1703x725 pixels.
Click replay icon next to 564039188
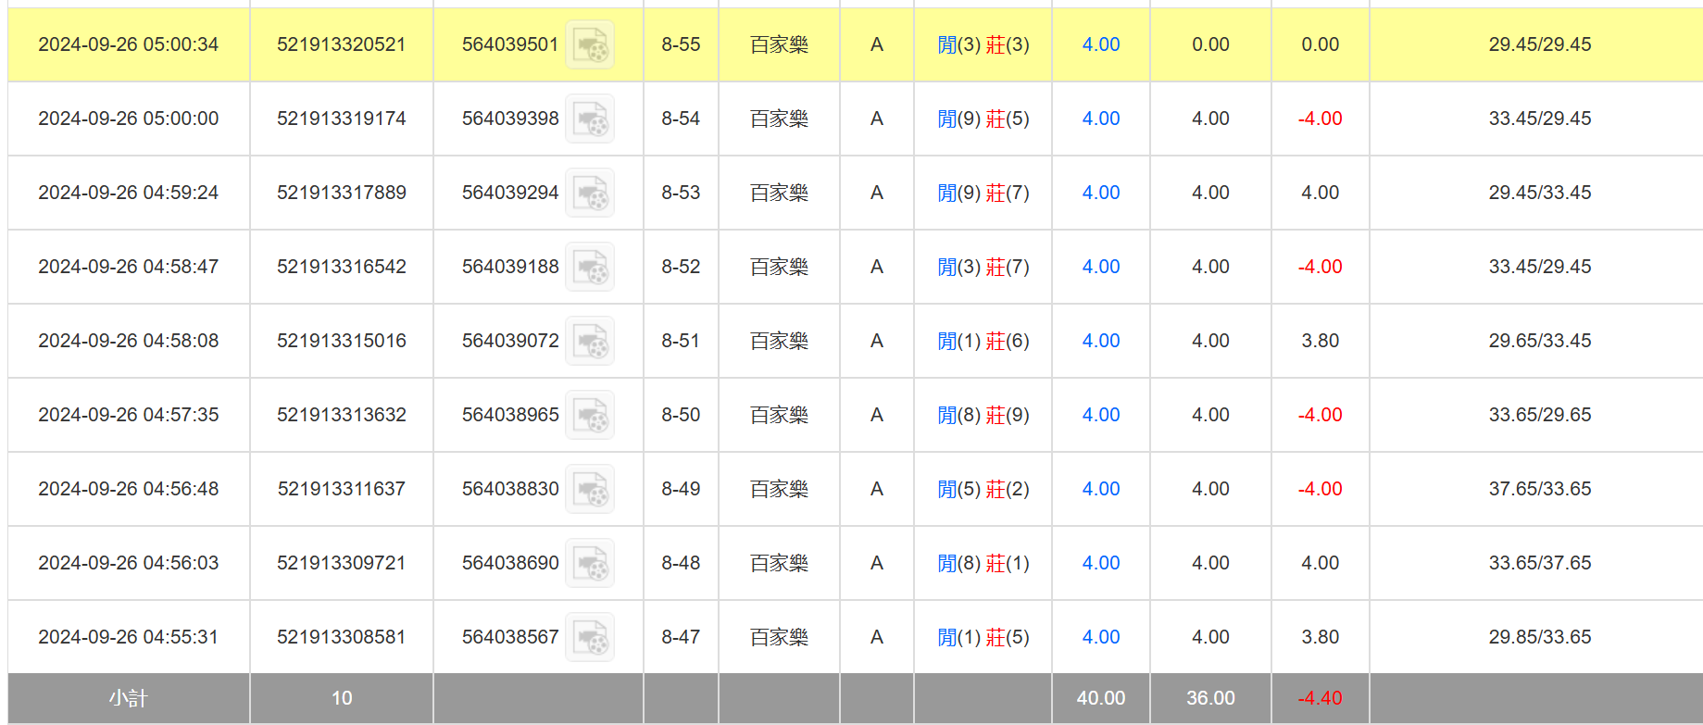click(590, 267)
